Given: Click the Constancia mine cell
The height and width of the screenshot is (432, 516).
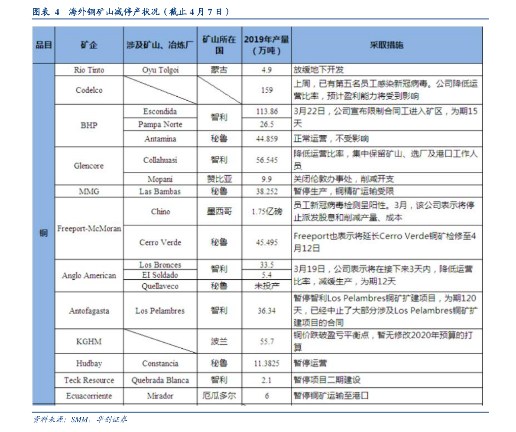Looking at the screenshot, I should (x=160, y=363).
